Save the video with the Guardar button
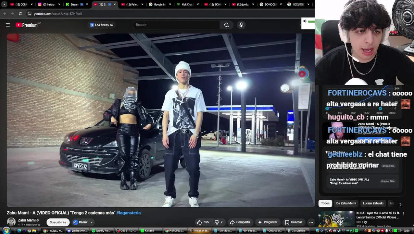 294,222
